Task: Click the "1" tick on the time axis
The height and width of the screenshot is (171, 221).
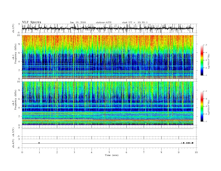Action: [39, 152]
